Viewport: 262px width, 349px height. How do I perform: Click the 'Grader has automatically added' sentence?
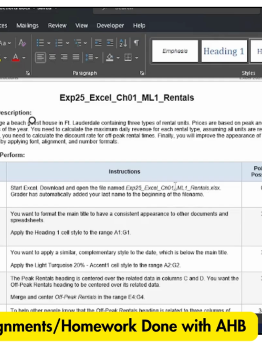point(107,194)
